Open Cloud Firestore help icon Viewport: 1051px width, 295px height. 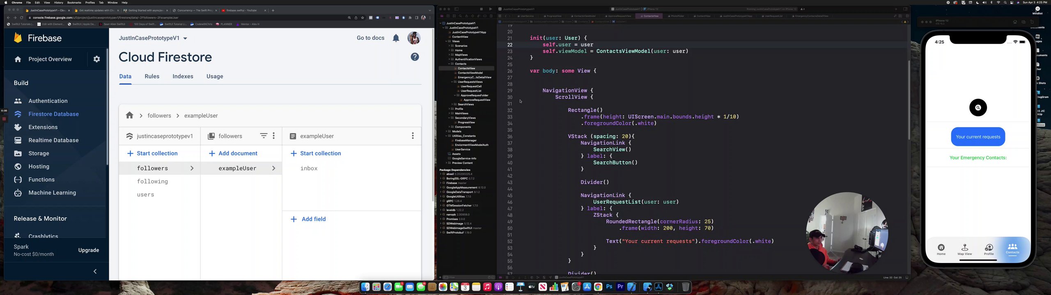pos(415,57)
